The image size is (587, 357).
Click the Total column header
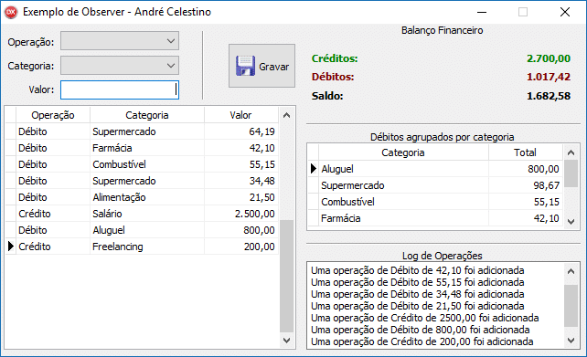click(x=525, y=152)
